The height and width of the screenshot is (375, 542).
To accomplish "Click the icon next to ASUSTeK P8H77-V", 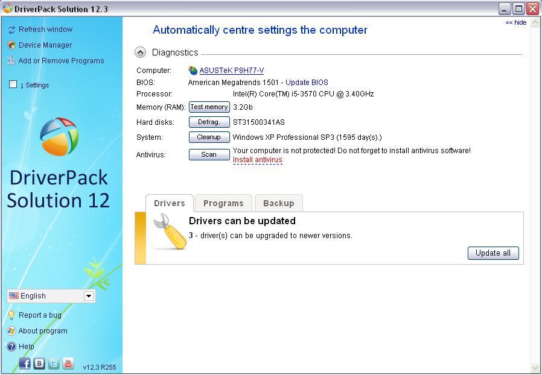I will coord(193,71).
